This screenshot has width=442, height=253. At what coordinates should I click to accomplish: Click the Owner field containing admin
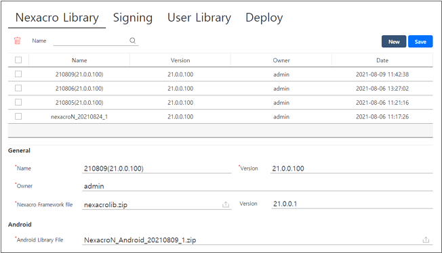tap(258, 186)
